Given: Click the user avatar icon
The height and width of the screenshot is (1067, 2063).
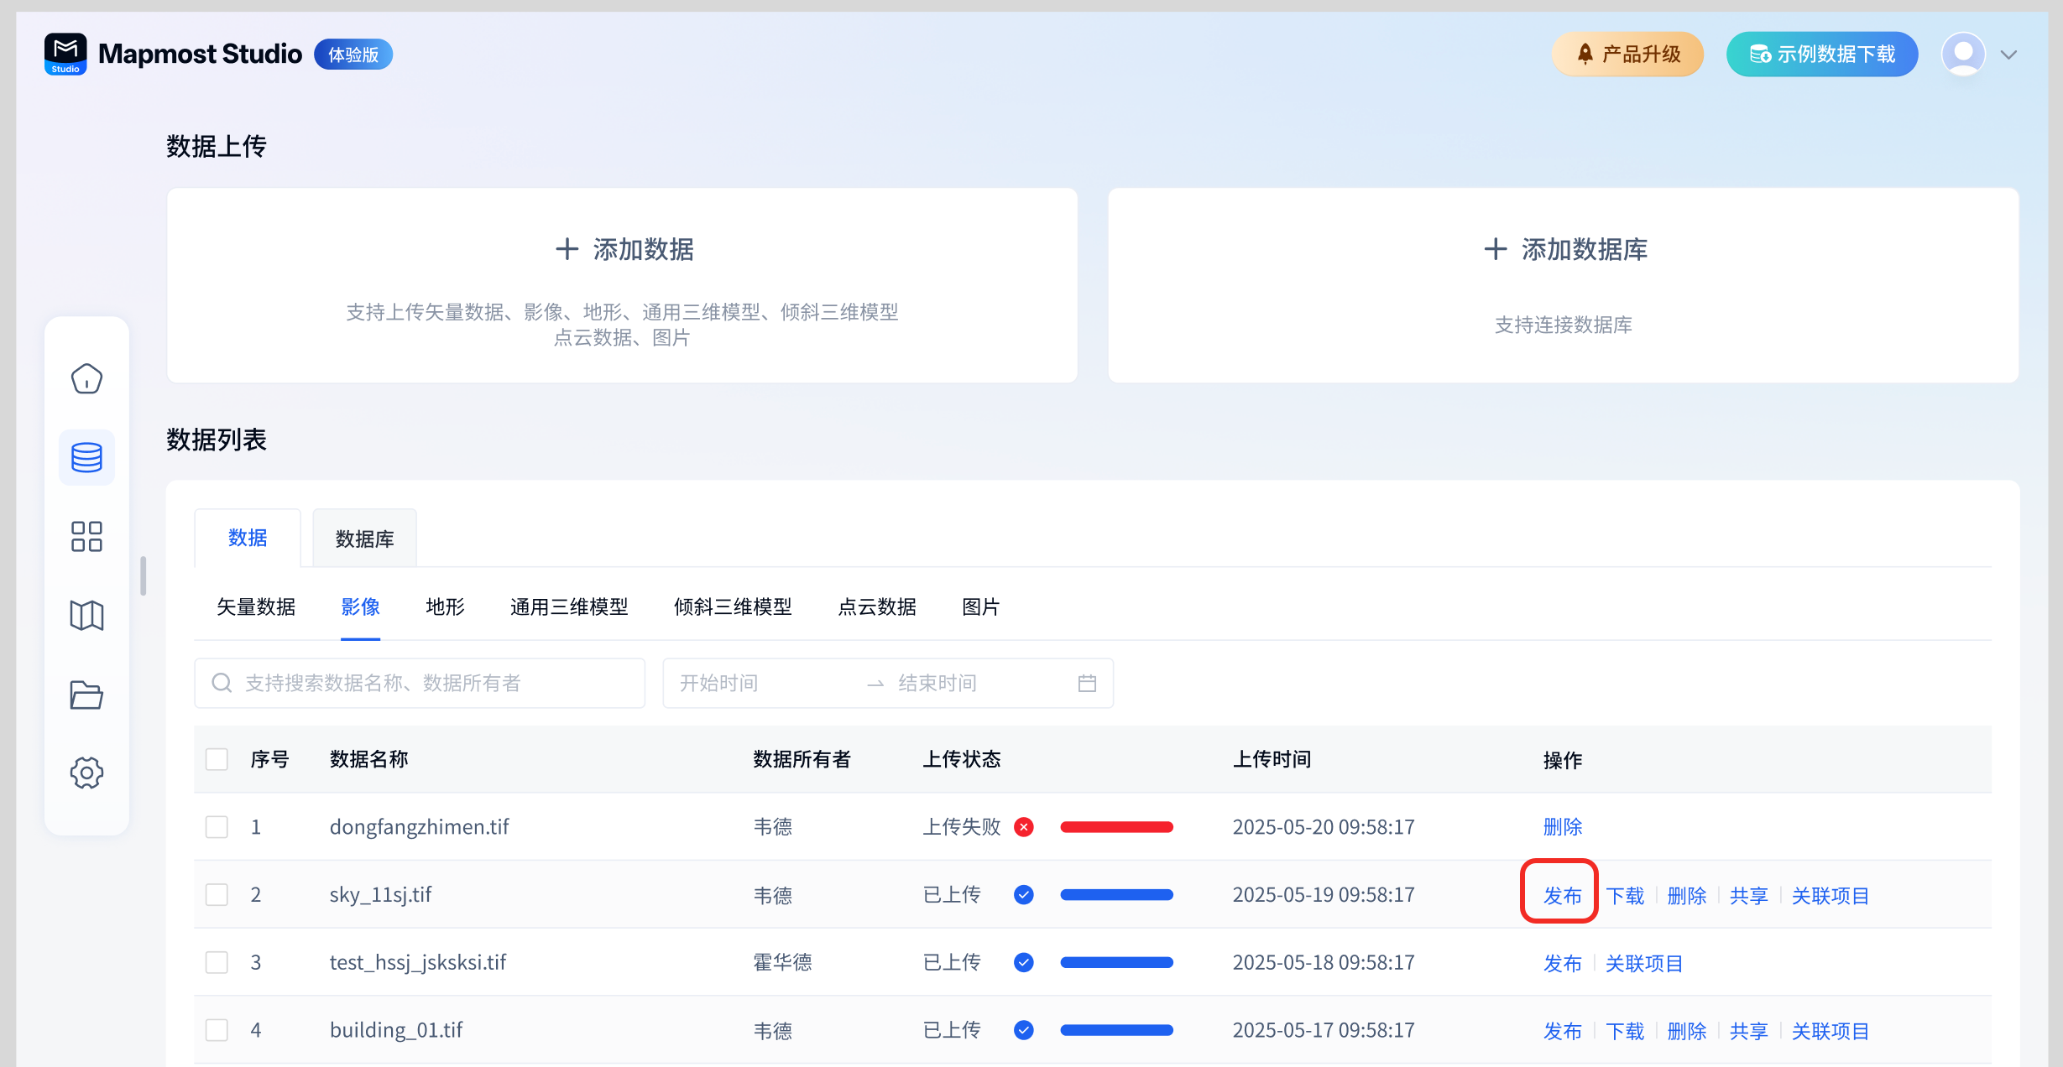Looking at the screenshot, I should click(x=1963, y=55).
